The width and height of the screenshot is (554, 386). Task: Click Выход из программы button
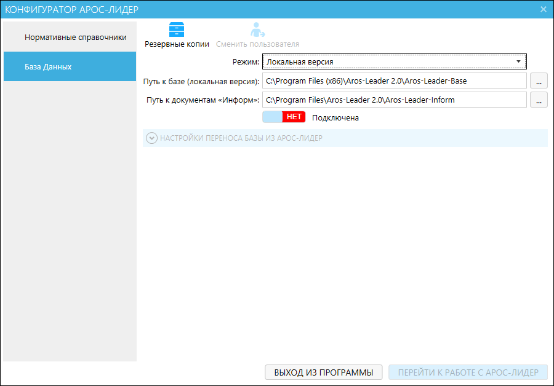324,372
